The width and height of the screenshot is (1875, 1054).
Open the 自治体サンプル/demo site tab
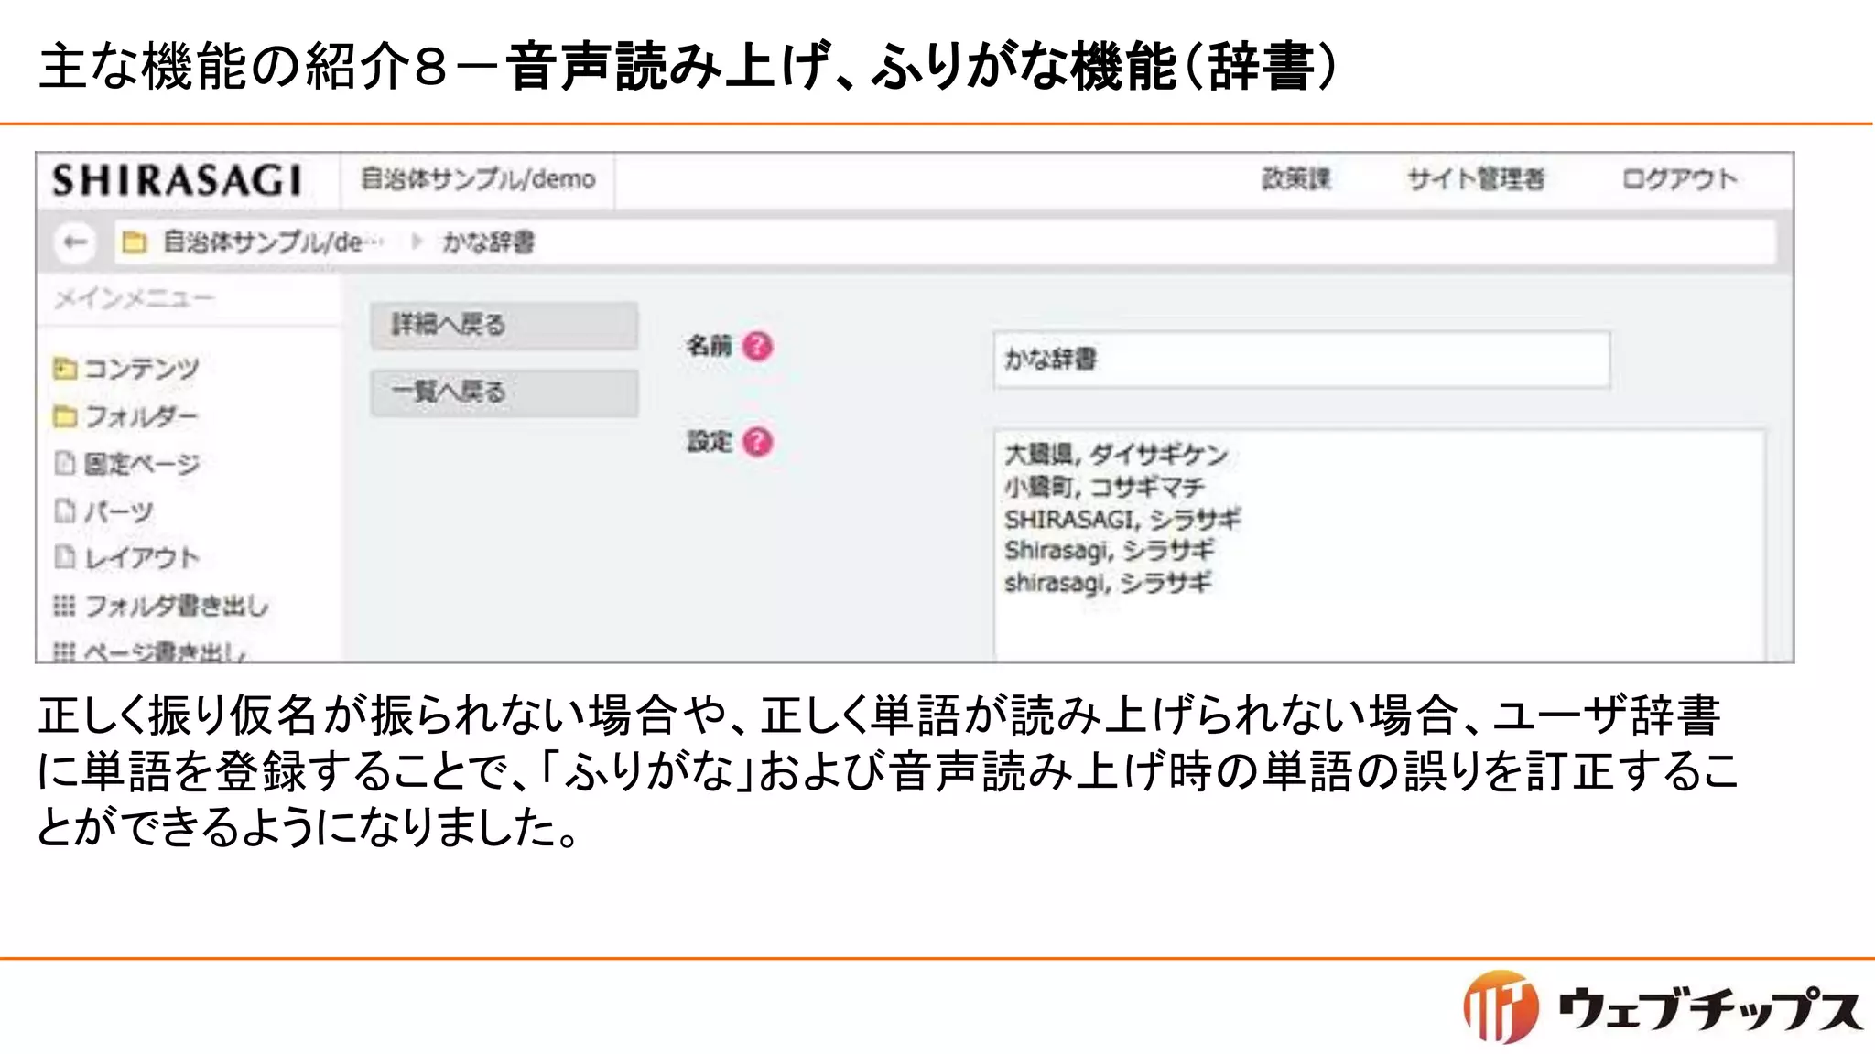click(477, 179)
